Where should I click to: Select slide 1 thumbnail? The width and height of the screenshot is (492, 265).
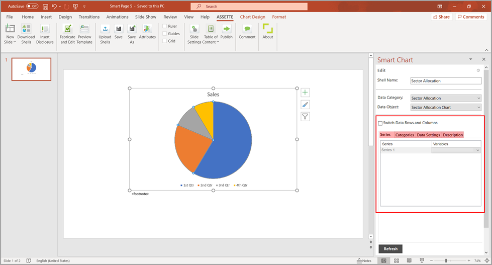[x=31, y=69]
